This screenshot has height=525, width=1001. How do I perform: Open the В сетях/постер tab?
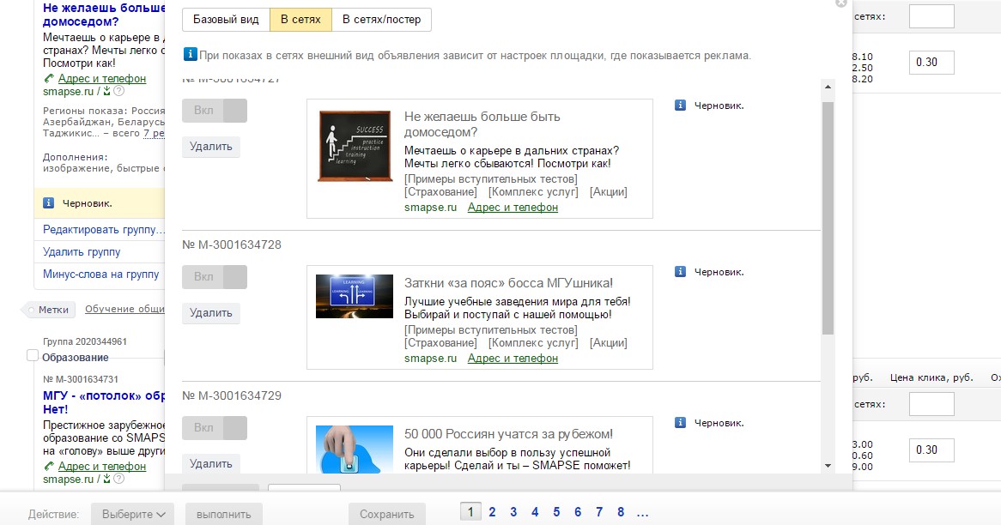click(382, 20)
